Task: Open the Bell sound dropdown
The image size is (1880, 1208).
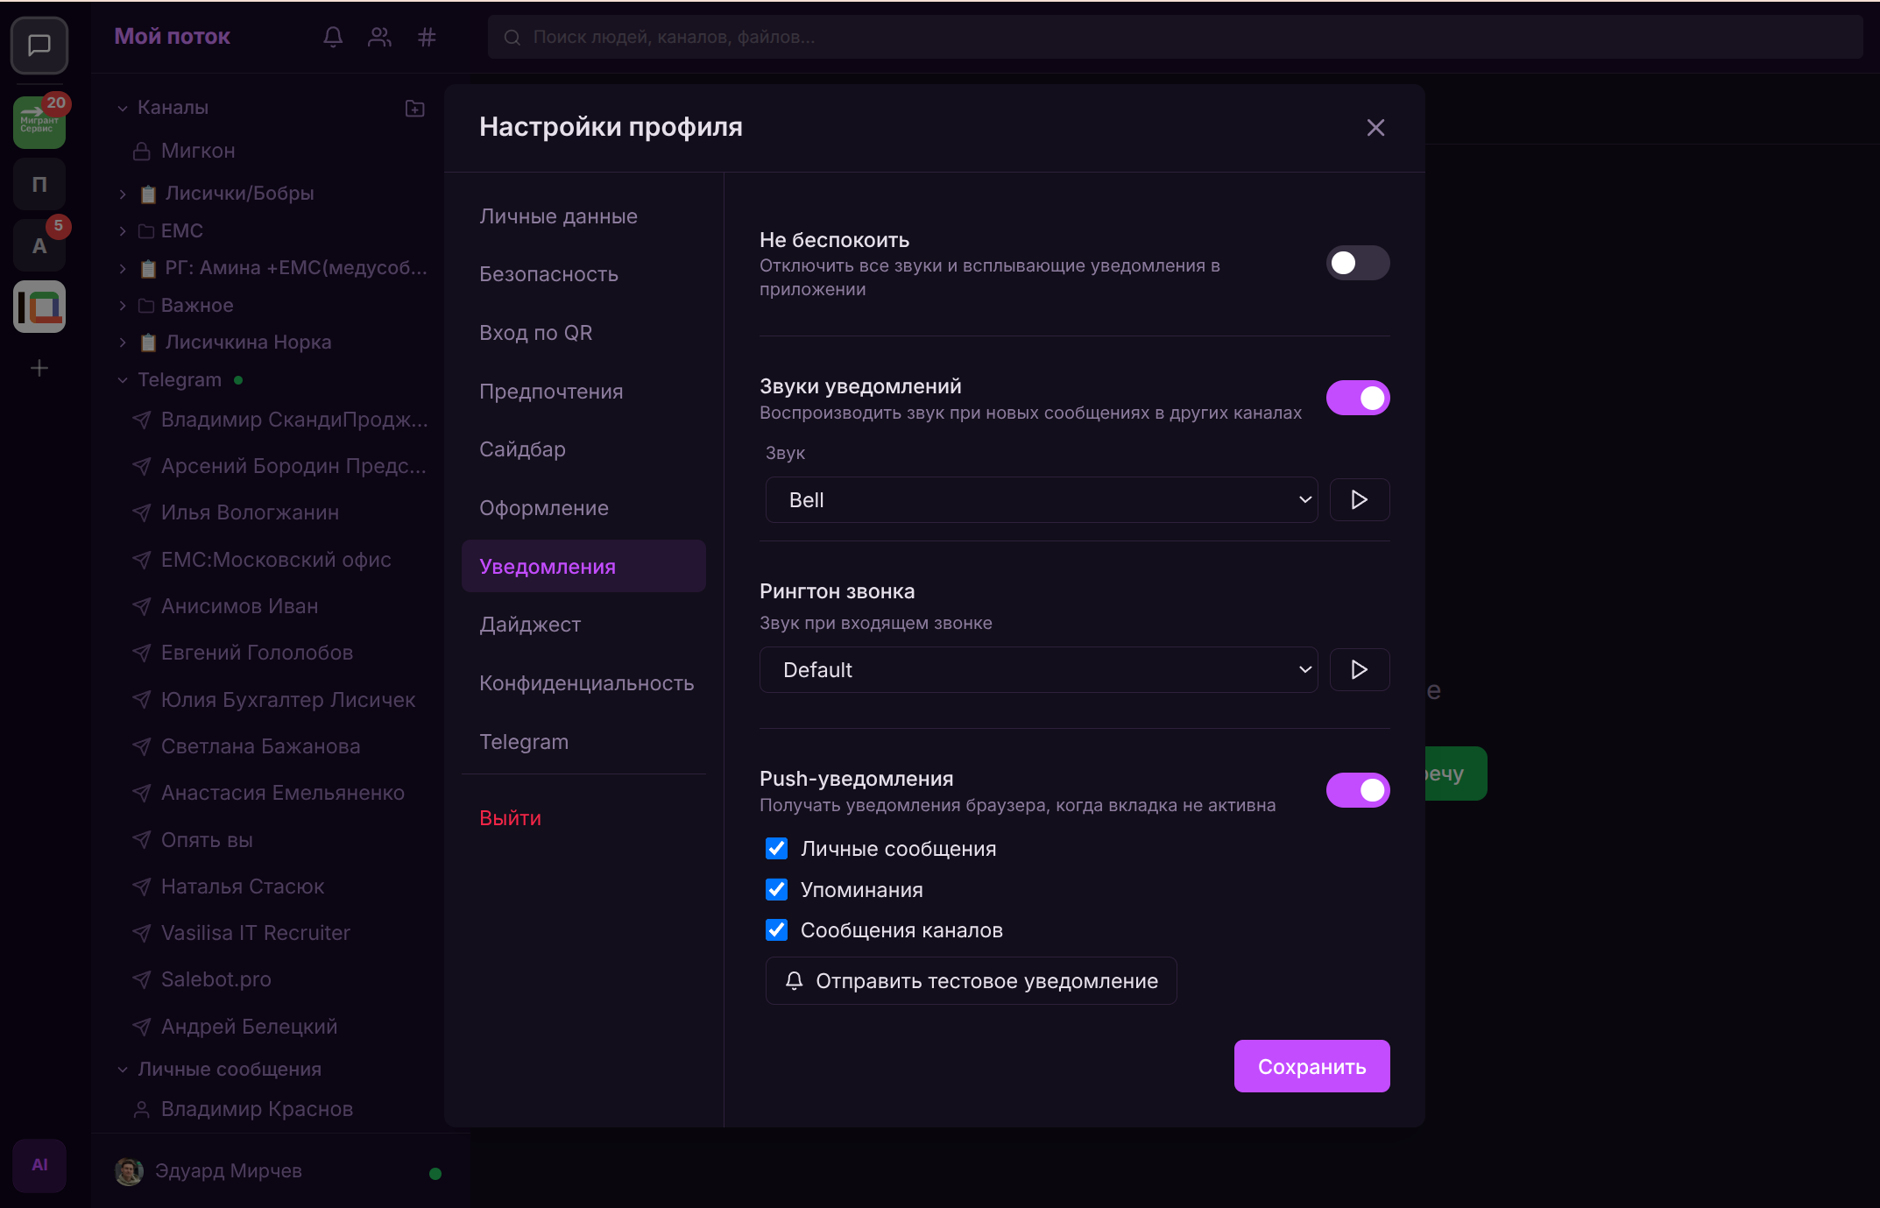Action: click(1041, 500)
